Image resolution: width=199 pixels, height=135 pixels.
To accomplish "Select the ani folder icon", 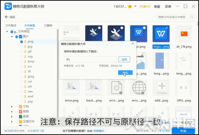I will (25, 86).
